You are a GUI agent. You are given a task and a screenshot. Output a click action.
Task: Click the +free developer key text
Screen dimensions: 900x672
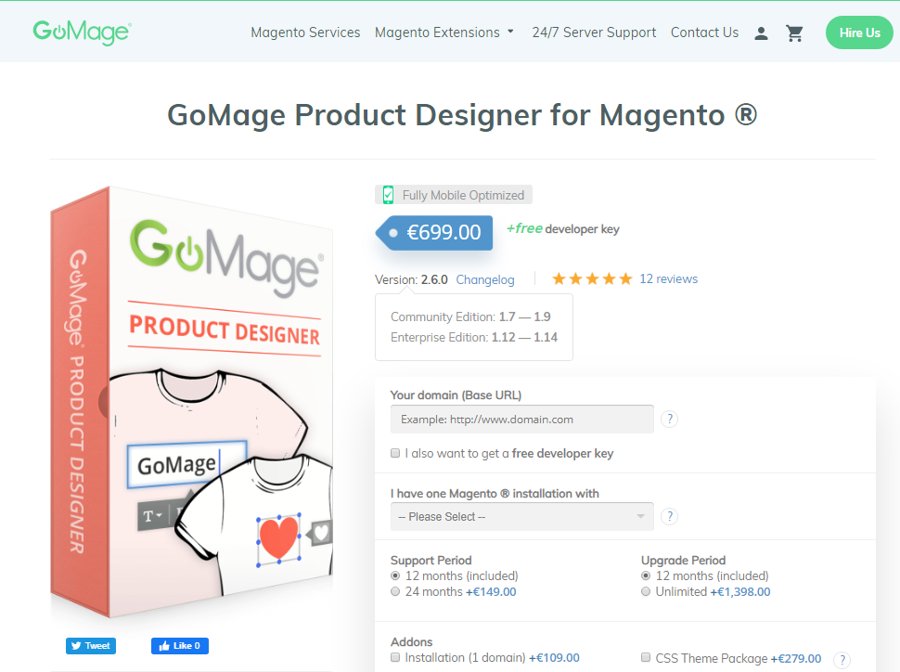(x=562, y=228)
